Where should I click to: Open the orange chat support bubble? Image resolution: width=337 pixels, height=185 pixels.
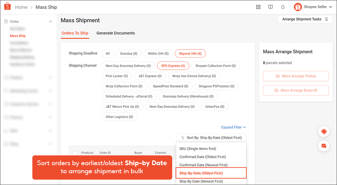(x=324, y=132)
